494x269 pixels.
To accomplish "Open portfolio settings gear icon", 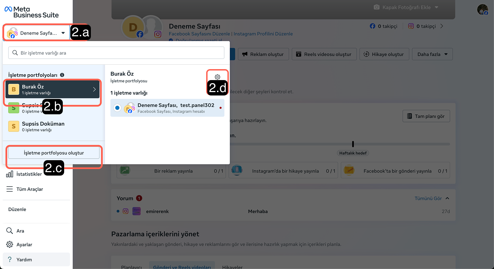I will coord(217,77).
